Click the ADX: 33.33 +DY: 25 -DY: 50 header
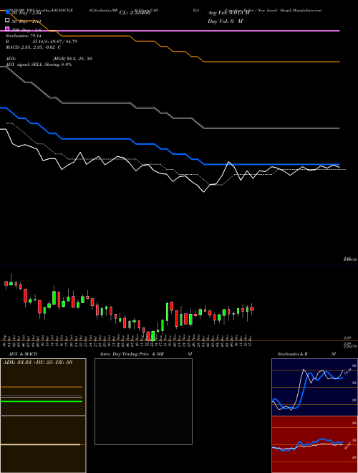This screenshot has width=358, height=473. (38, 363)
